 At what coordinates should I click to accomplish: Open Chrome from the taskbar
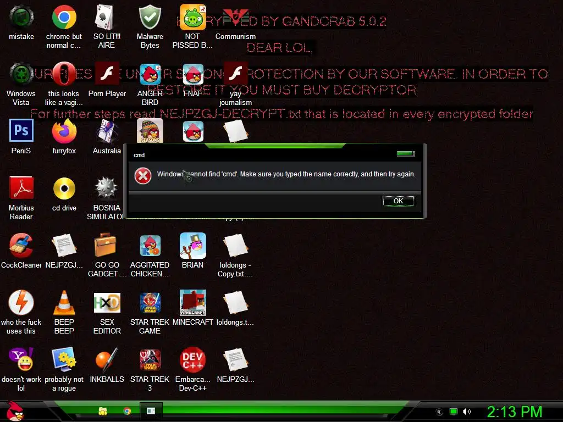(x=127, y=411)
